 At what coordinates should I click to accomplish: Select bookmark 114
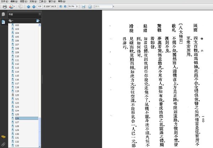pos(17,72)
